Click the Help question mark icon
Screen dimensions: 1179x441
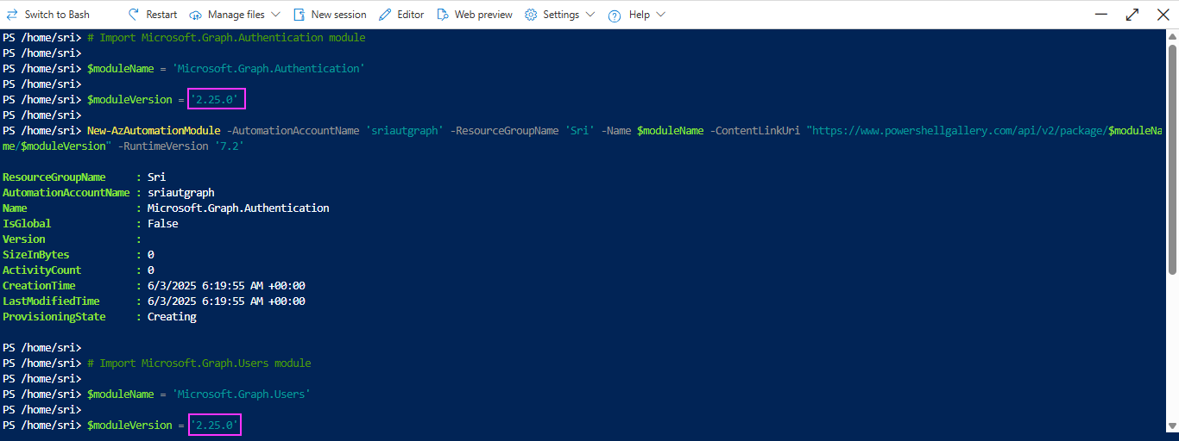615,16
